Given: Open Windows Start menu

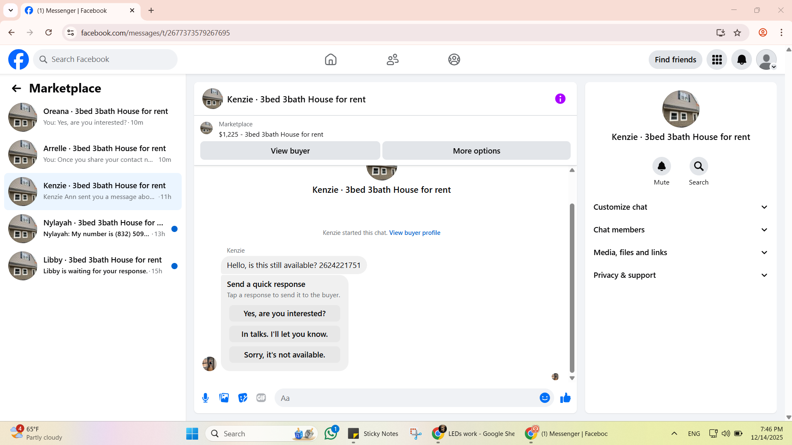Looking at the screenshot, I should tap(192, 433).
